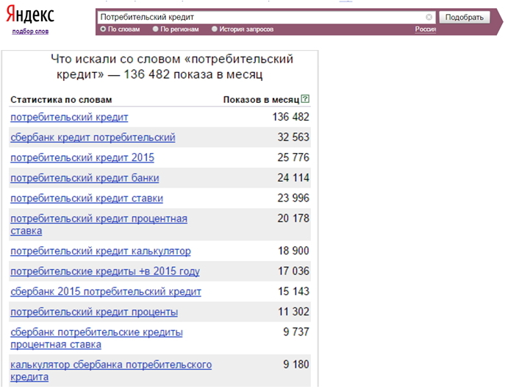Click the search query input field
This screenshot has height=389, width=505.
click(x=261, y=17)
